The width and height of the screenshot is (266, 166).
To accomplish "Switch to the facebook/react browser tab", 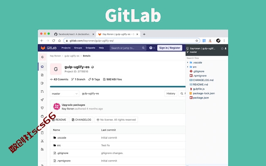I will click(x=74, y=34).
